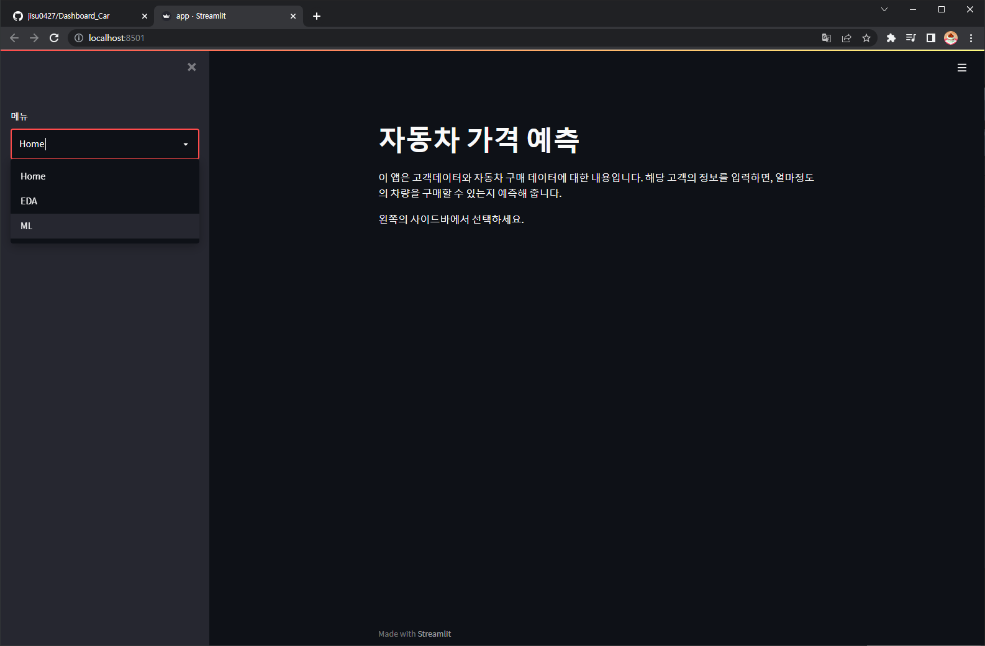Screen dimensions: 985x646
Task: Click the Streamlit footer link
Action: [434, 634]
